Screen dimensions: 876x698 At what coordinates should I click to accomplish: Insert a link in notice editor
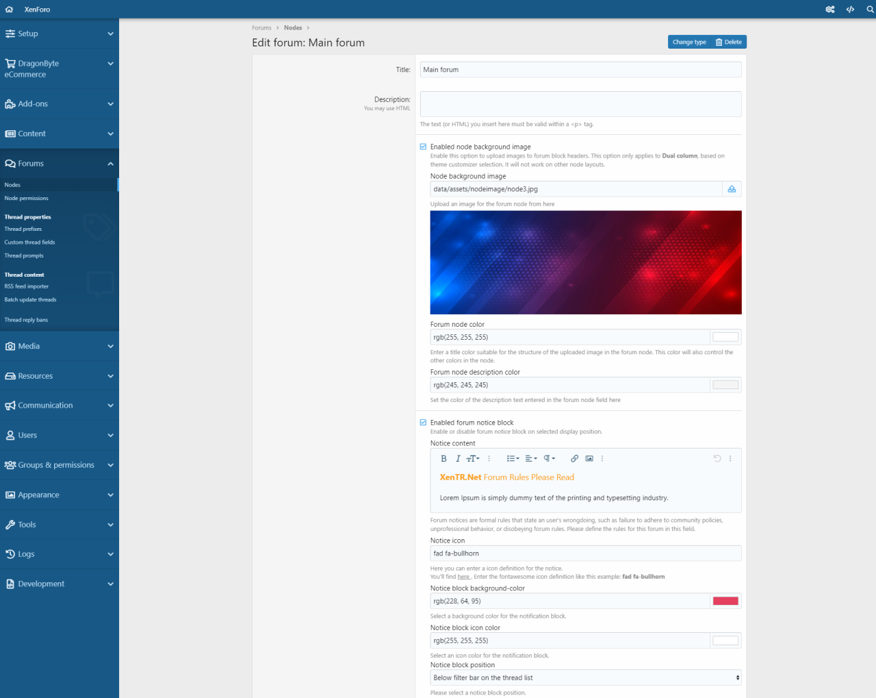tap(574, 459)
